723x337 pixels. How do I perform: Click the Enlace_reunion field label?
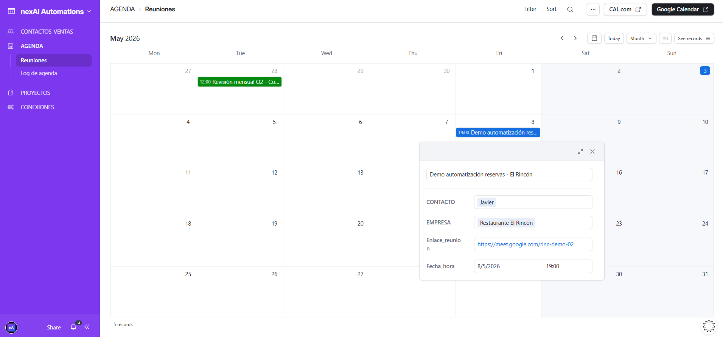point(443,244)
